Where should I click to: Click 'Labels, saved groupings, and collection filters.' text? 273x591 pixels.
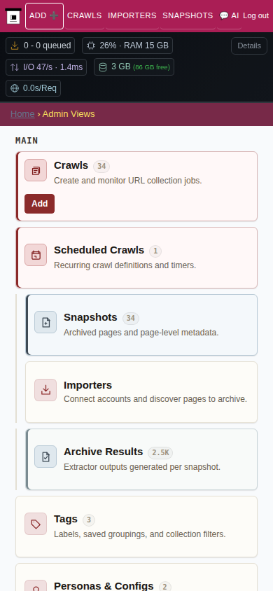coord(140,534)
